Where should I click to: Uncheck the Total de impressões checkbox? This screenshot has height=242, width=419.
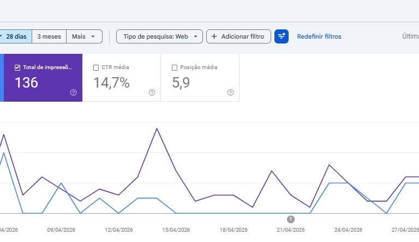click(17, 67)
